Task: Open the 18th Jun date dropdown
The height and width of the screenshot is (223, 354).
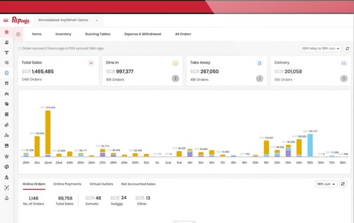Action: 326,184
